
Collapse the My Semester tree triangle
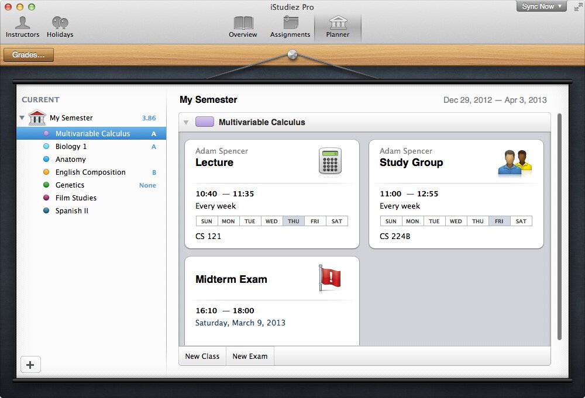click(22, 117)
